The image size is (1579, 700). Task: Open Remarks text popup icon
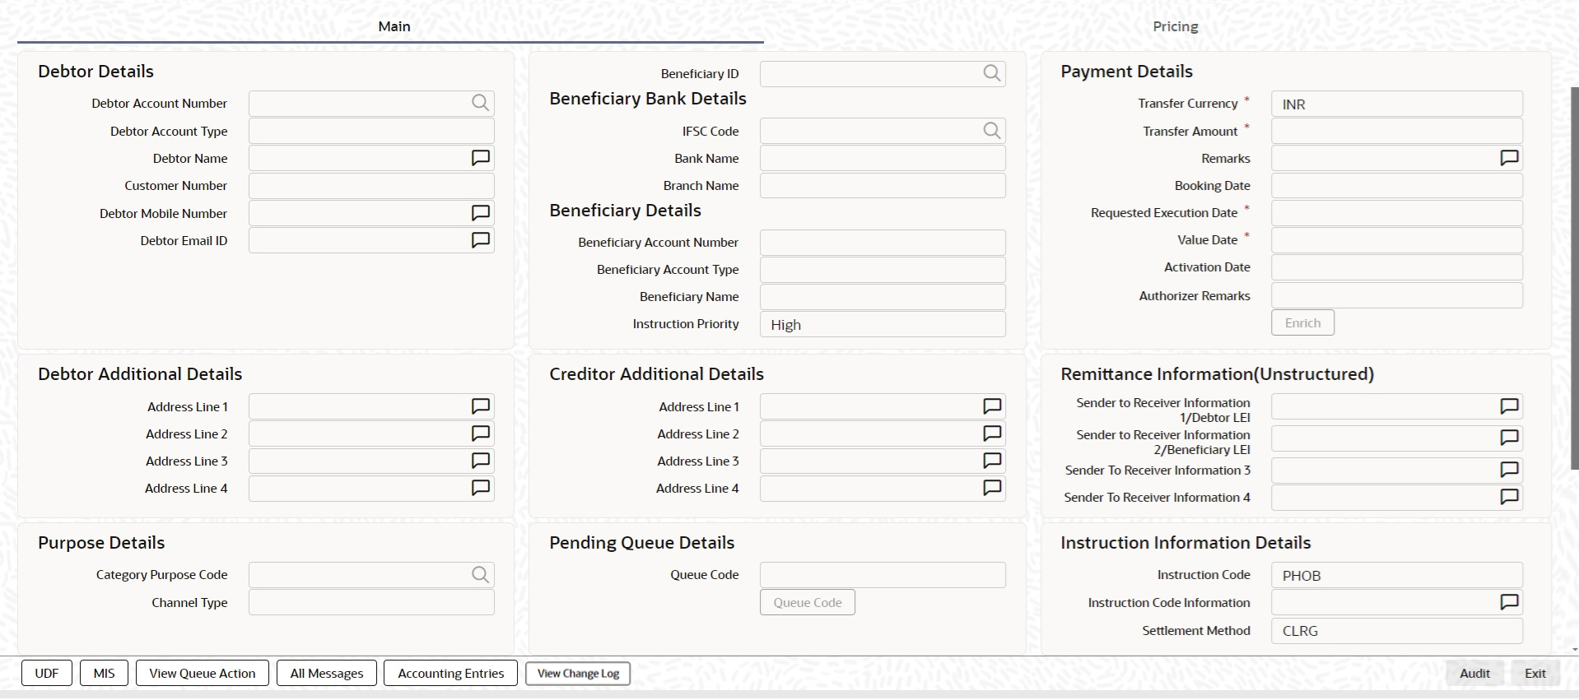1509,158
